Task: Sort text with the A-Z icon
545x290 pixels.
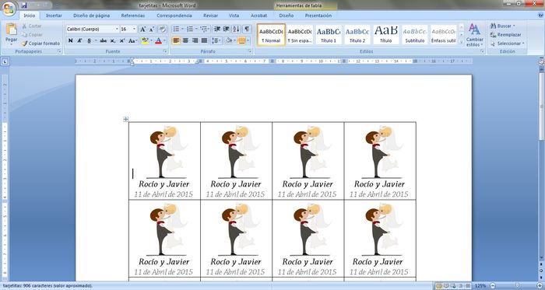Action: [236, 29]
